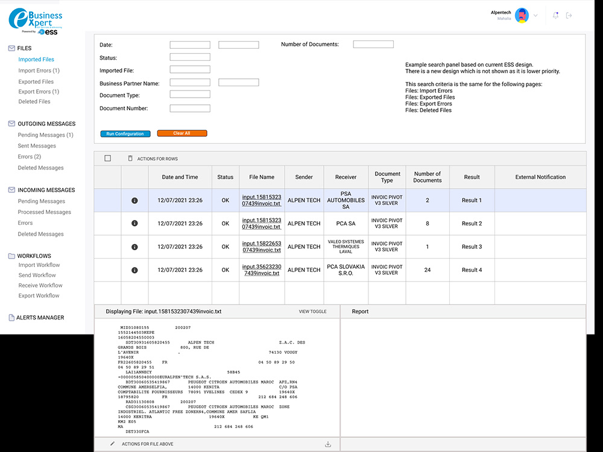
Task: Open Processed Messages under Incoming
Action: [x=44, y=212]
